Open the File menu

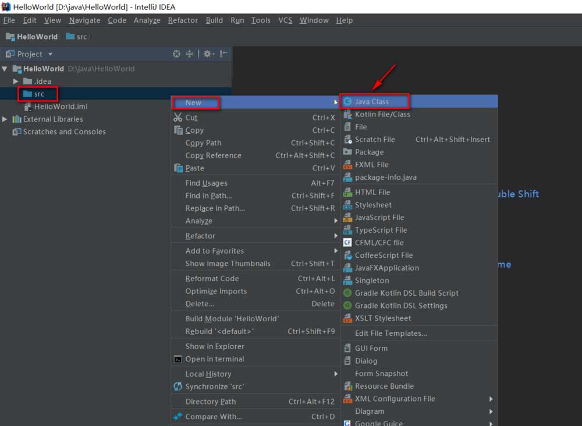9,20
